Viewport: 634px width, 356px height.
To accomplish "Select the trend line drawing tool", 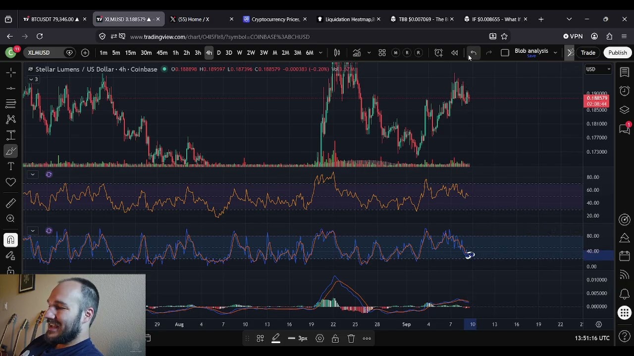I will point(10,88).
